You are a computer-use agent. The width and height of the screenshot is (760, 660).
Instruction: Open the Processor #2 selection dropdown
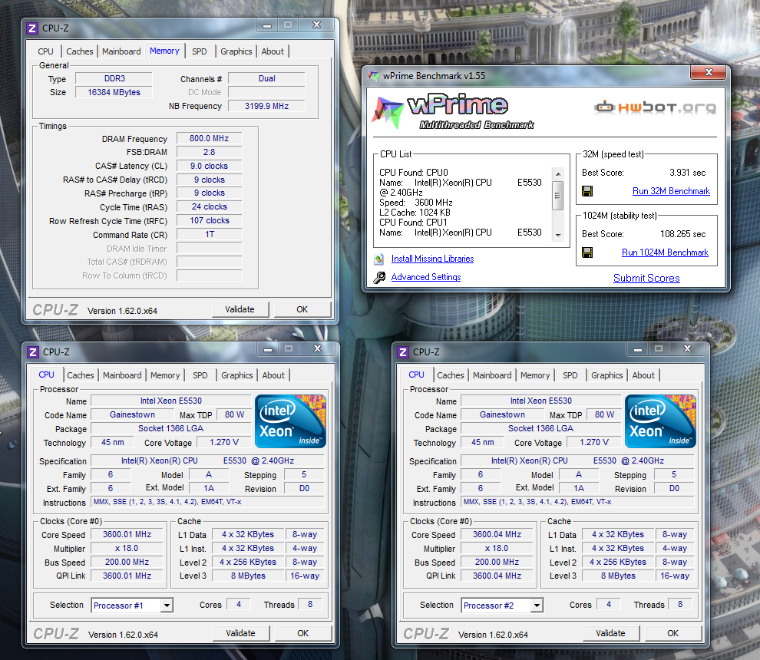point(537,606)
